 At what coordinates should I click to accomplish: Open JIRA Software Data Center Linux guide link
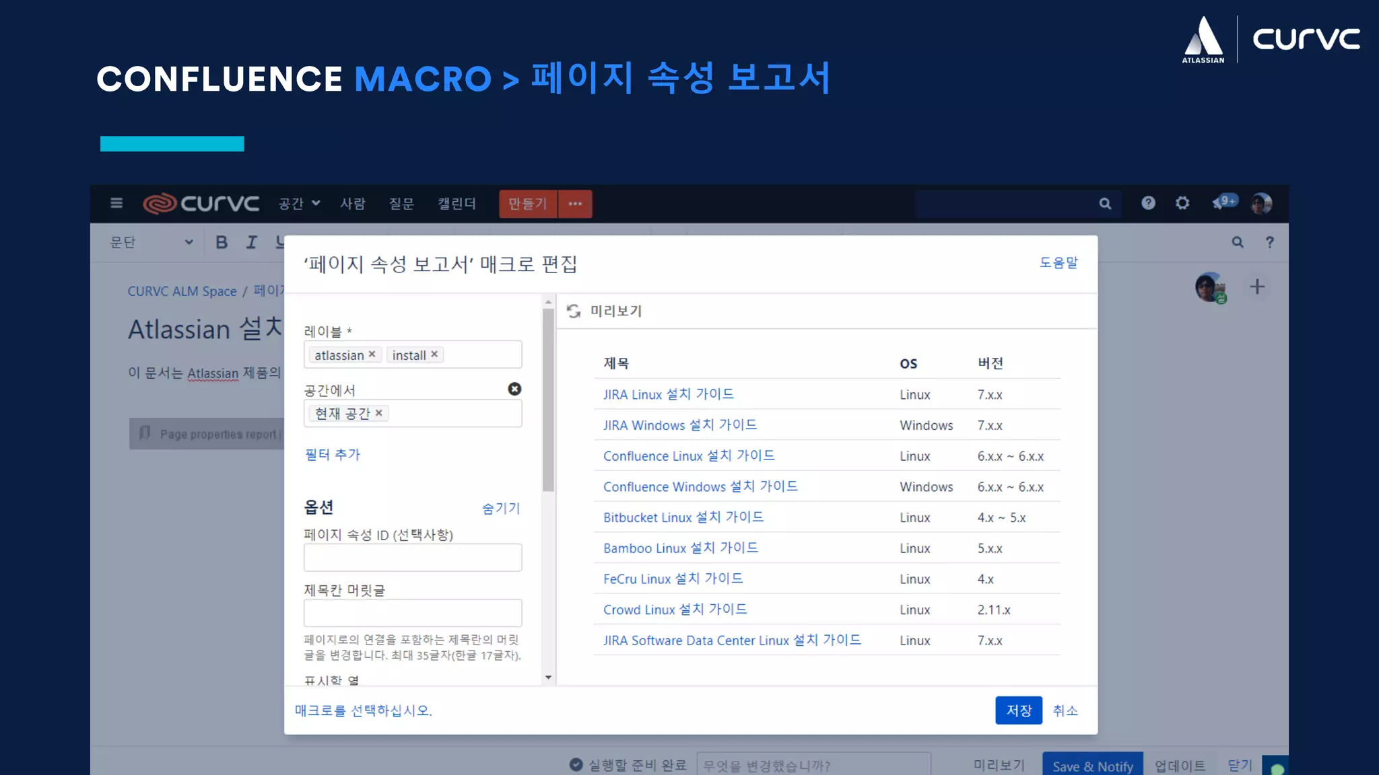click(732, 640)
